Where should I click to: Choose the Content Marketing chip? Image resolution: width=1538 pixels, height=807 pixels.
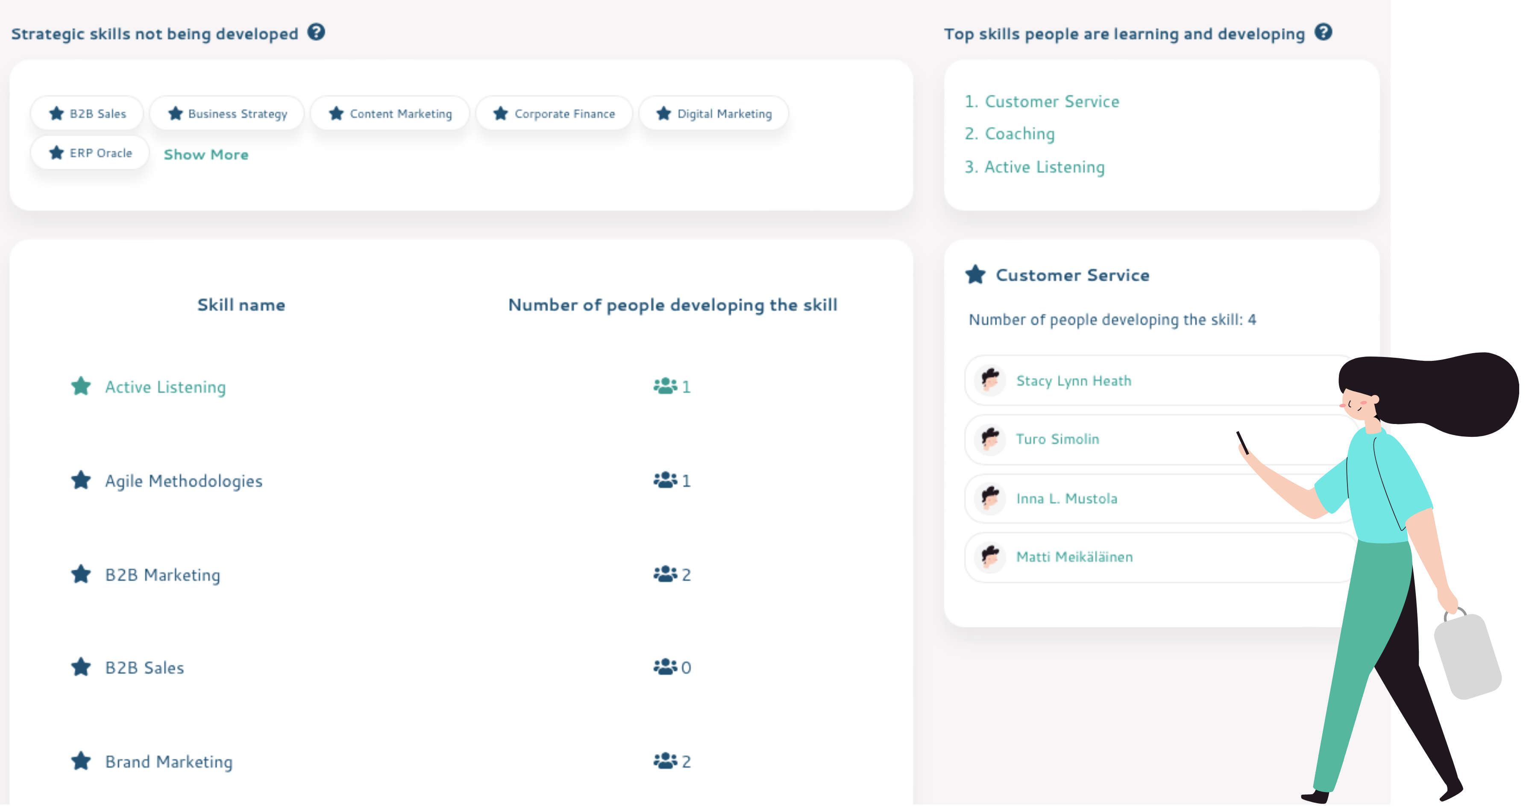390,114
